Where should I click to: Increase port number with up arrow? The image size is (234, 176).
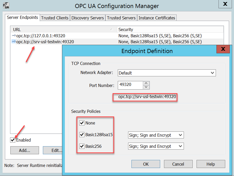click(x=146, y=83)
